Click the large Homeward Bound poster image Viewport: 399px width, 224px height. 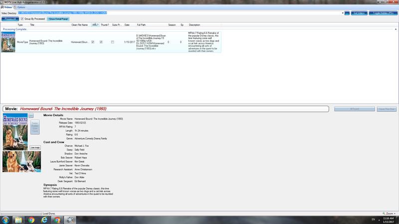(15, 131)
